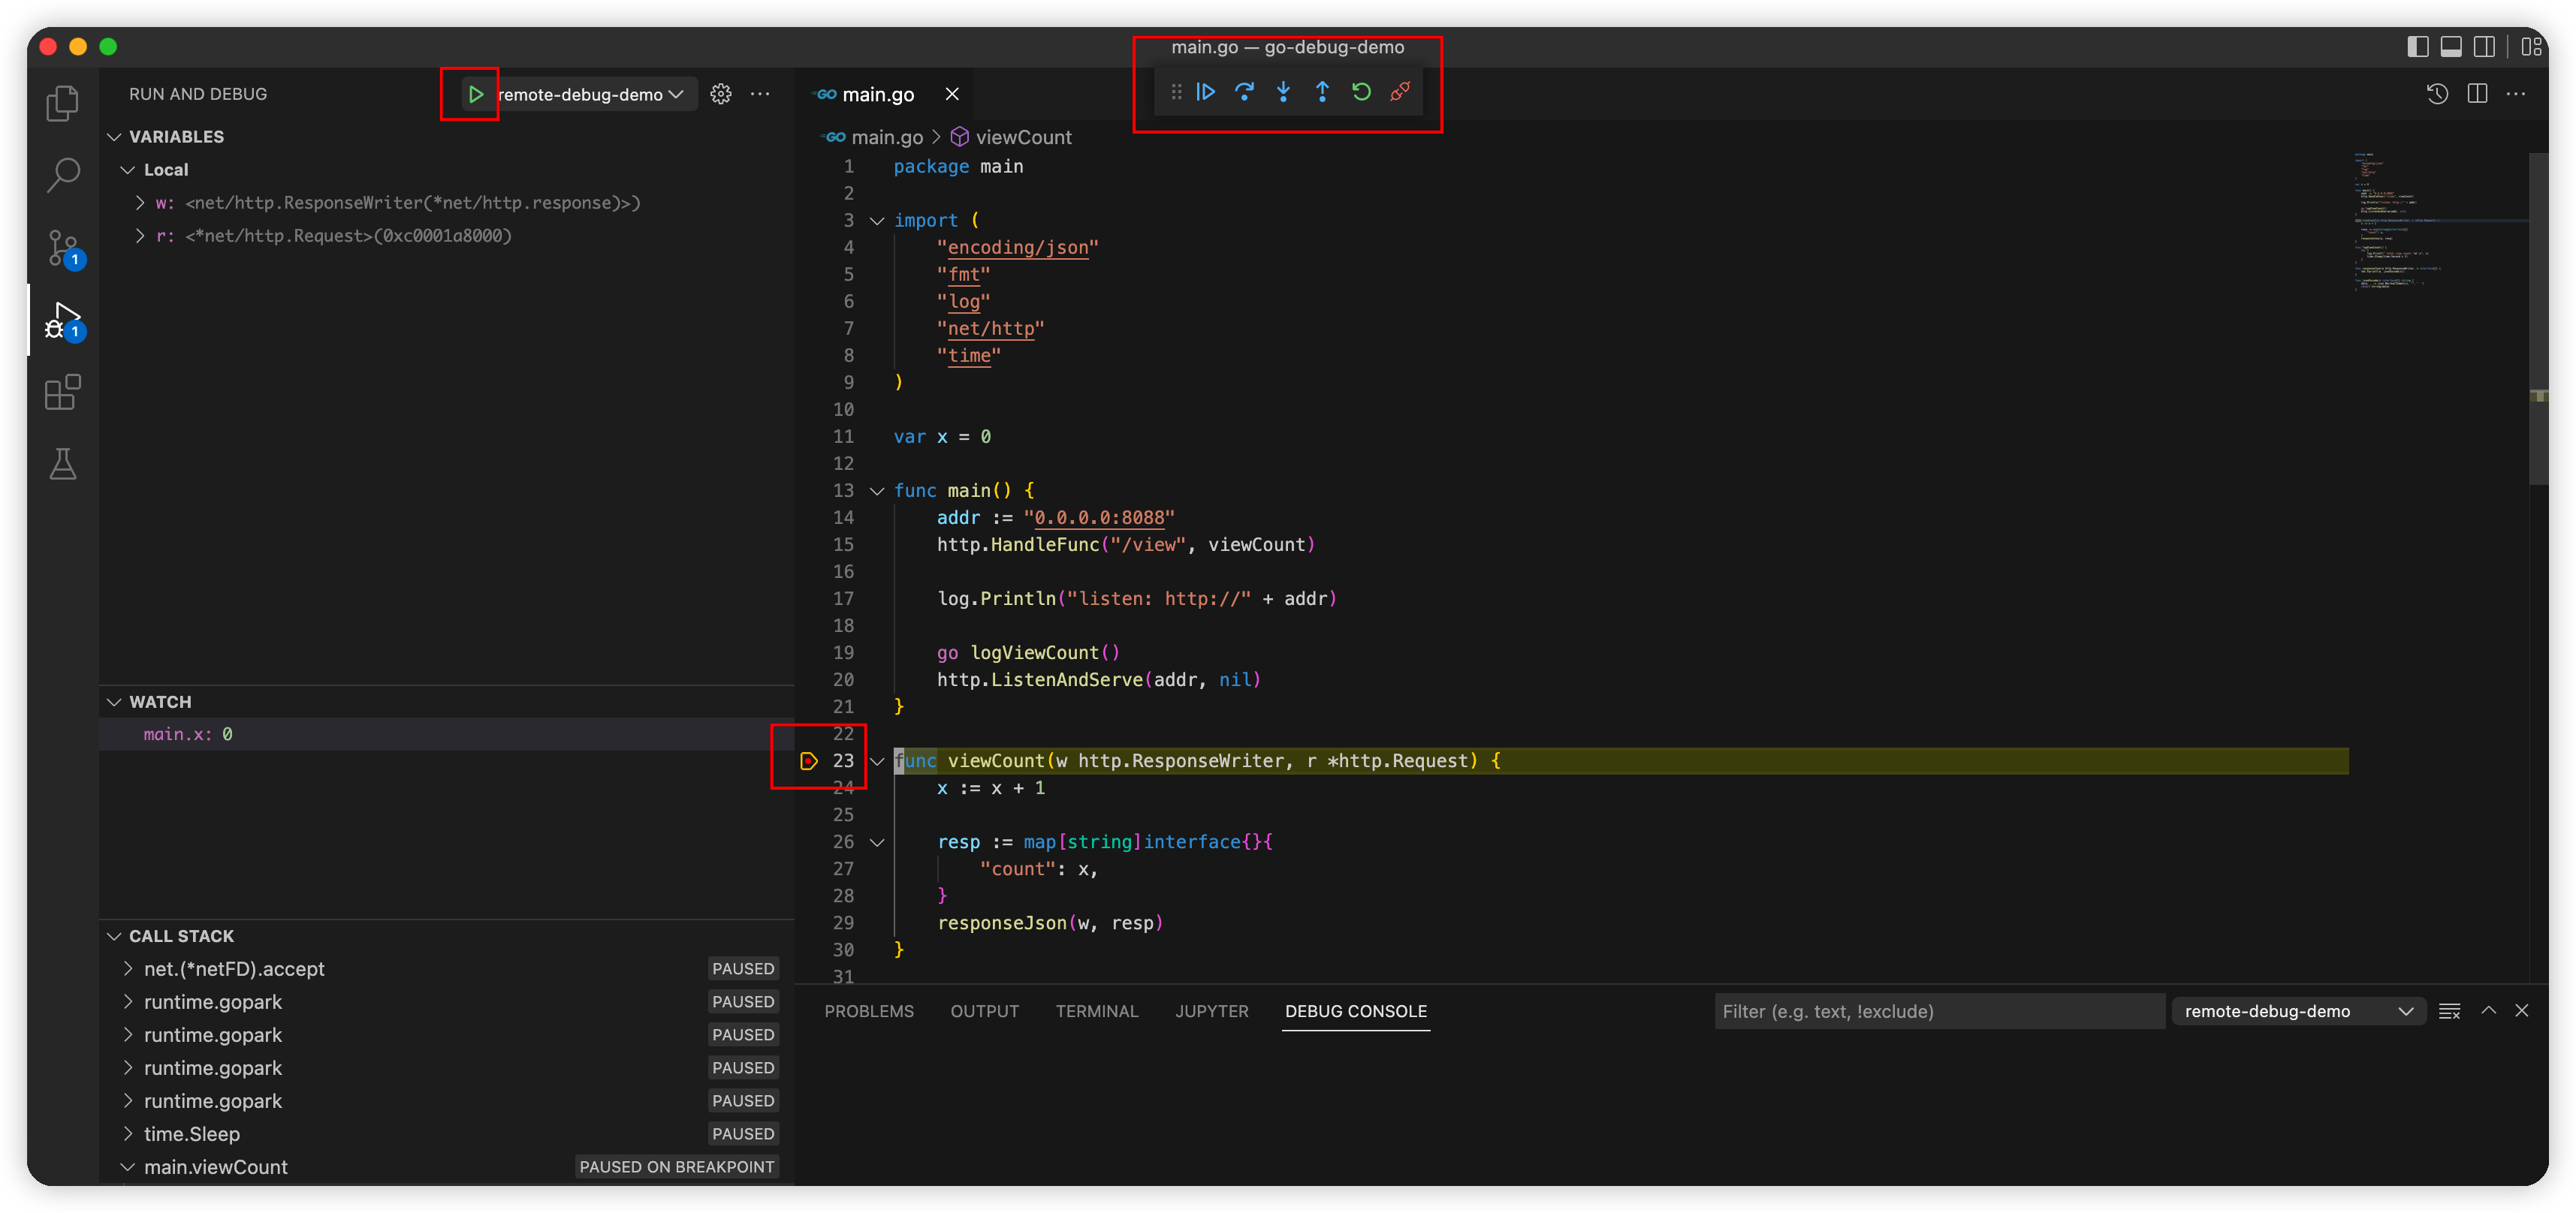Open the "0.0.0.0:8088" address link
The height and width of the screenshot is (1213, 2576).
tap(1099, 518)
